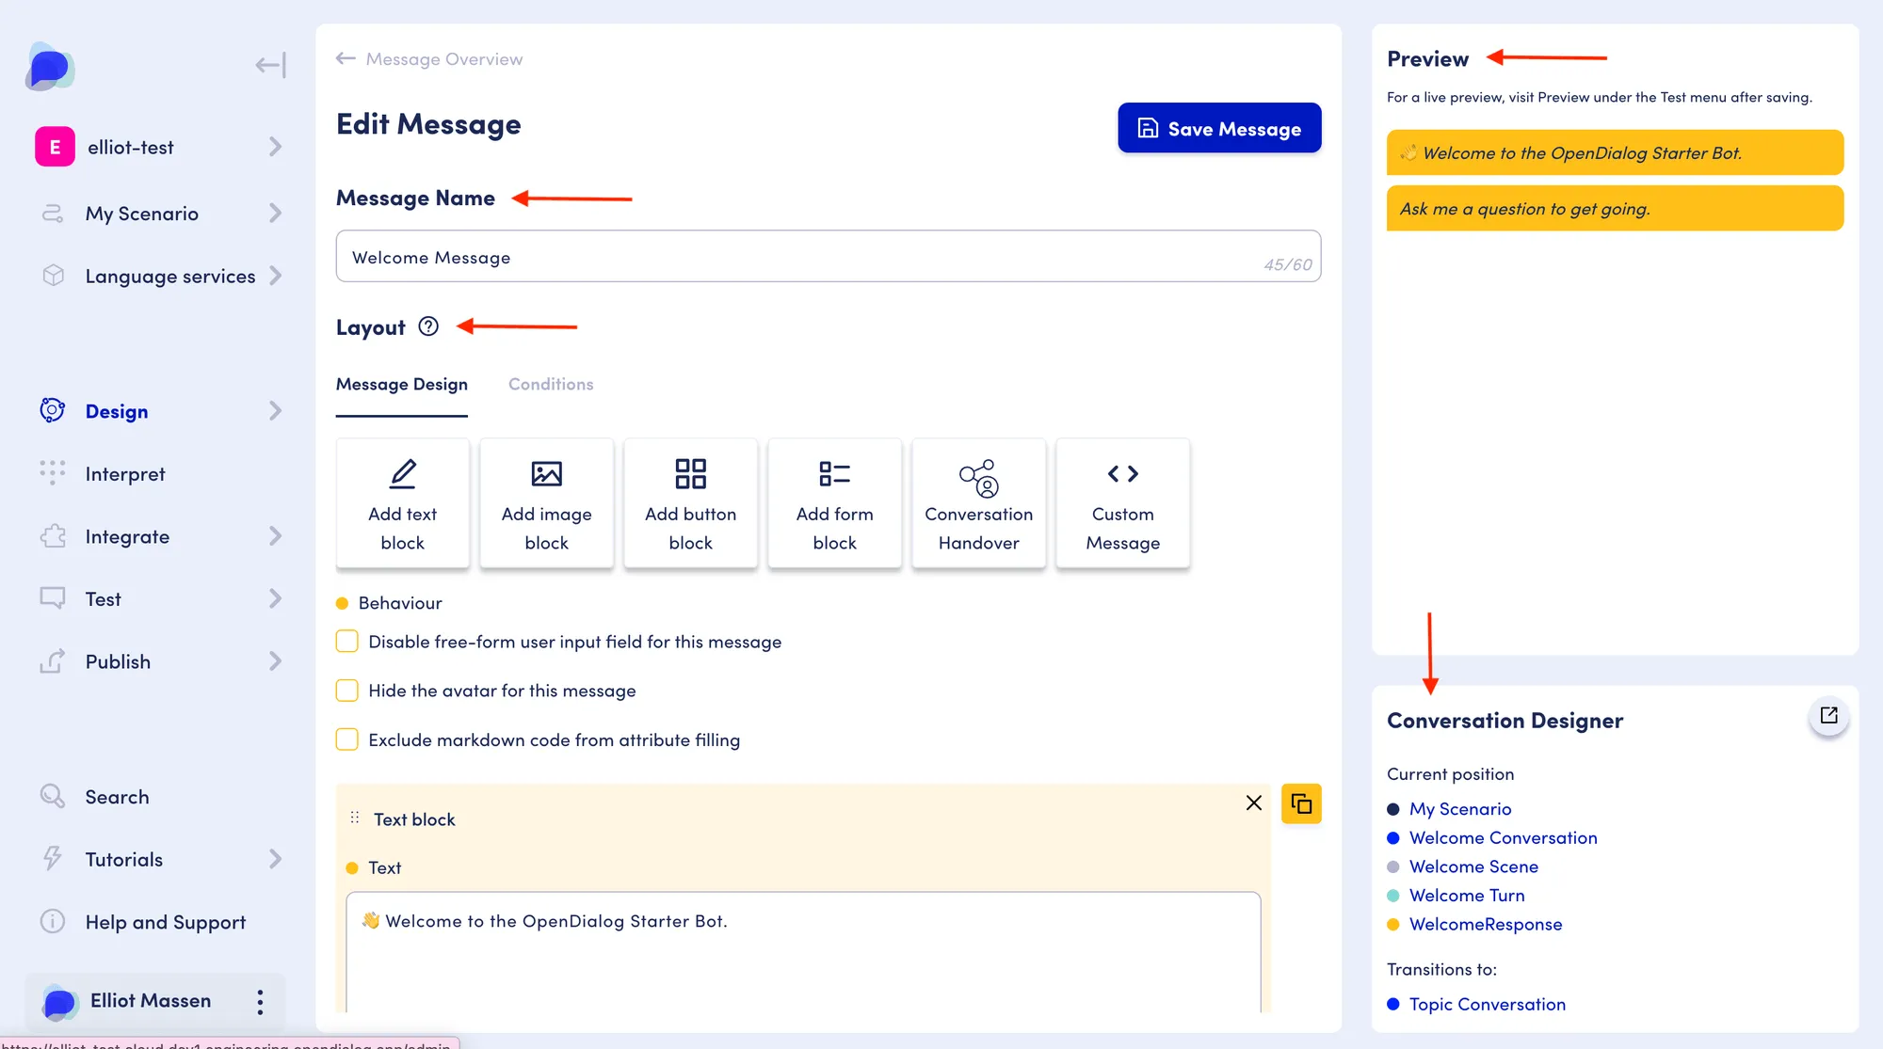Expand the Test menu chevron
Screen dimensions: 1883x1049
pos(275,598)
